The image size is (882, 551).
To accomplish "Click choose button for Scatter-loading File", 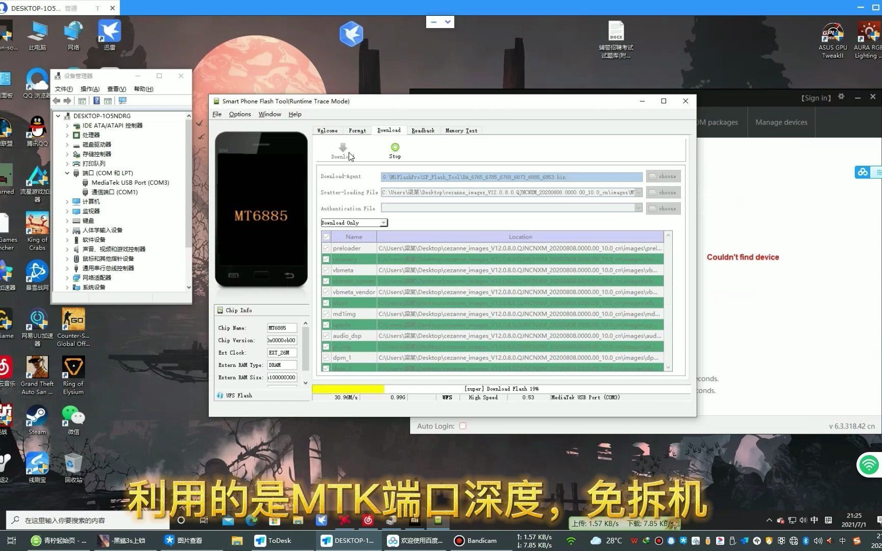I will pyautogui.click(x=664, y=192).
